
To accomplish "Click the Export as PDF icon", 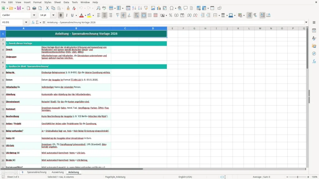I will point(28,8).
